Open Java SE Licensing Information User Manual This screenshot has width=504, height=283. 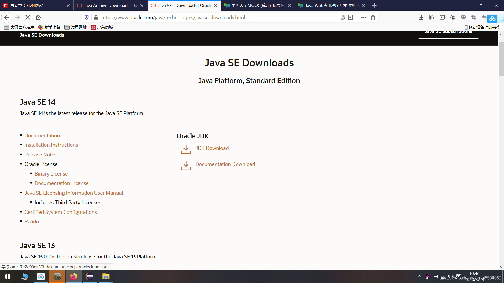73,193
